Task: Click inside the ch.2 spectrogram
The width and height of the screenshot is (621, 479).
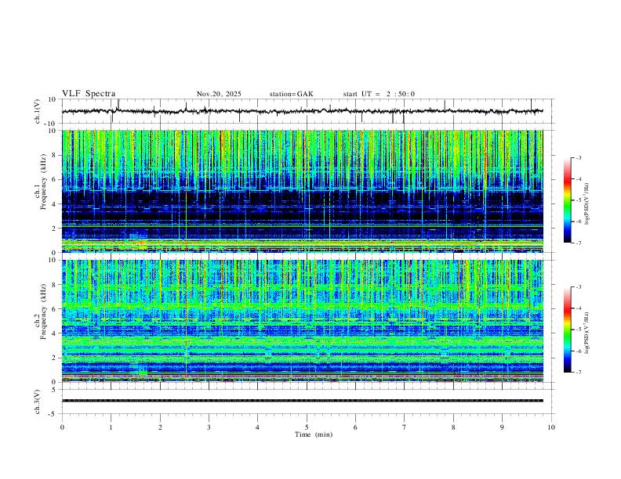Action: pos(303,321)
